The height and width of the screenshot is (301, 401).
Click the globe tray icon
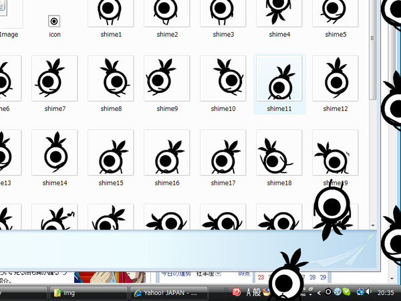click(x=338, y=292)
